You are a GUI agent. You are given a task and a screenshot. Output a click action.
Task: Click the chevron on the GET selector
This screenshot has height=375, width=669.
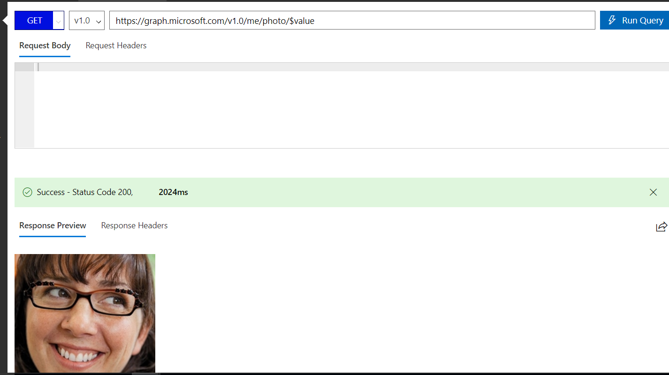(x=58, y=20)
